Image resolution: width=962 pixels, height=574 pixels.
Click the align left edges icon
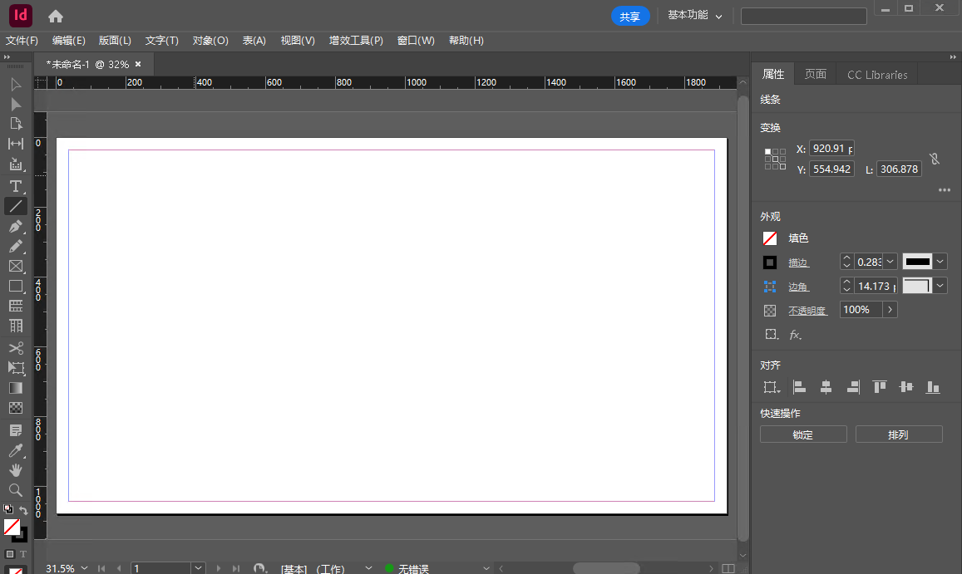799,387
